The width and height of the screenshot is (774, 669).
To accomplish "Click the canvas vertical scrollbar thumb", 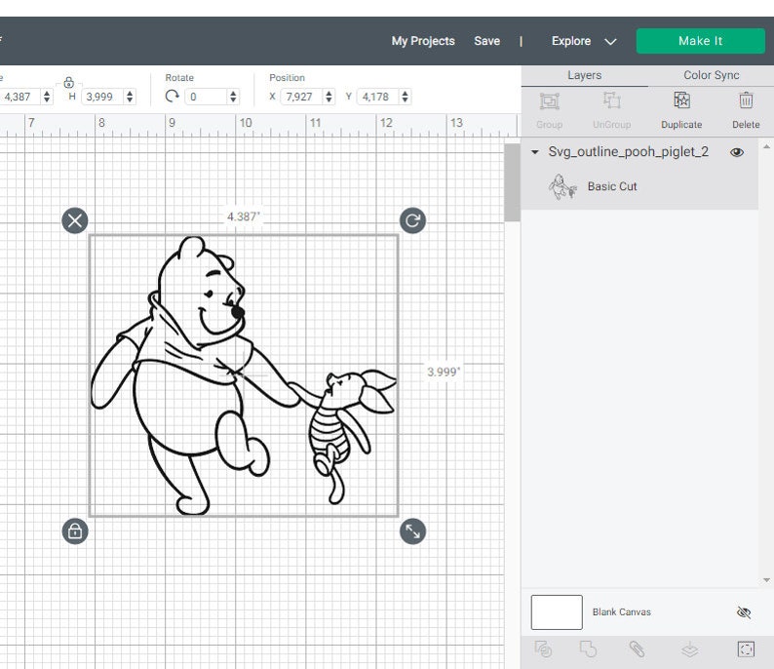I will pos(512,182).
